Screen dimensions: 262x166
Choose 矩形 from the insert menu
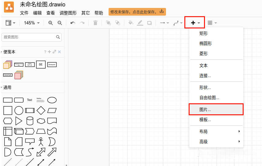coord(216,33)
